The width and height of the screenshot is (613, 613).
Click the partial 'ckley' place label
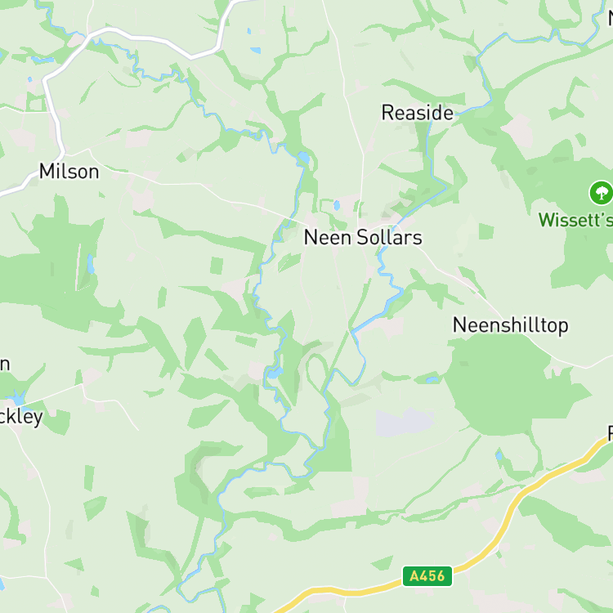point(21,417)
